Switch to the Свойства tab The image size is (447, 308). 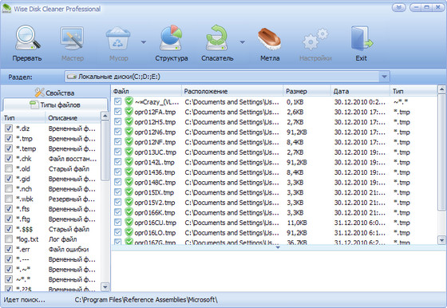click(55, 93)
